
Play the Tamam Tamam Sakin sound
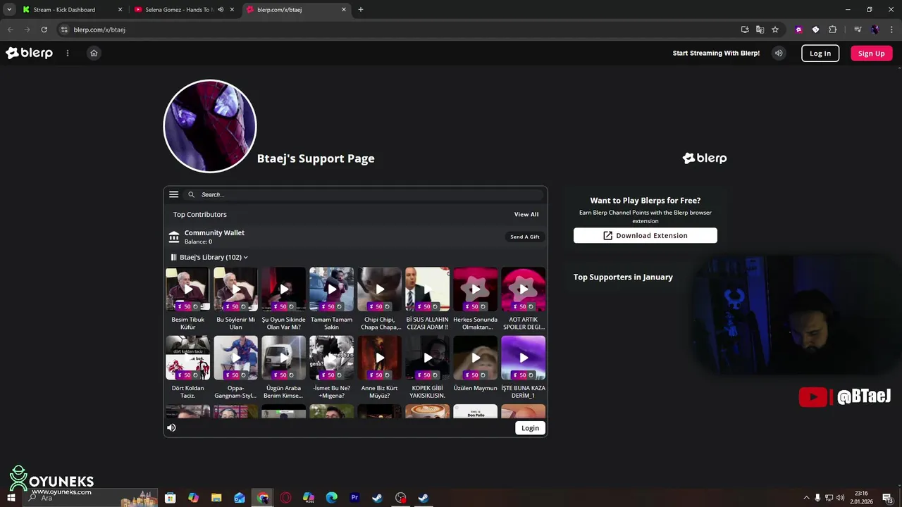(331, 289)
